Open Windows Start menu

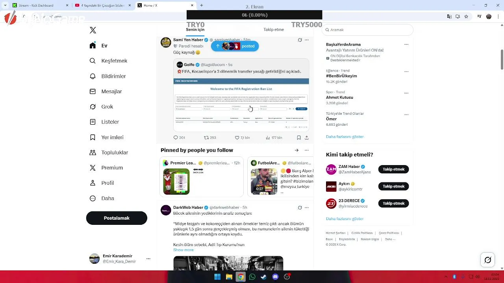[217, 277]
